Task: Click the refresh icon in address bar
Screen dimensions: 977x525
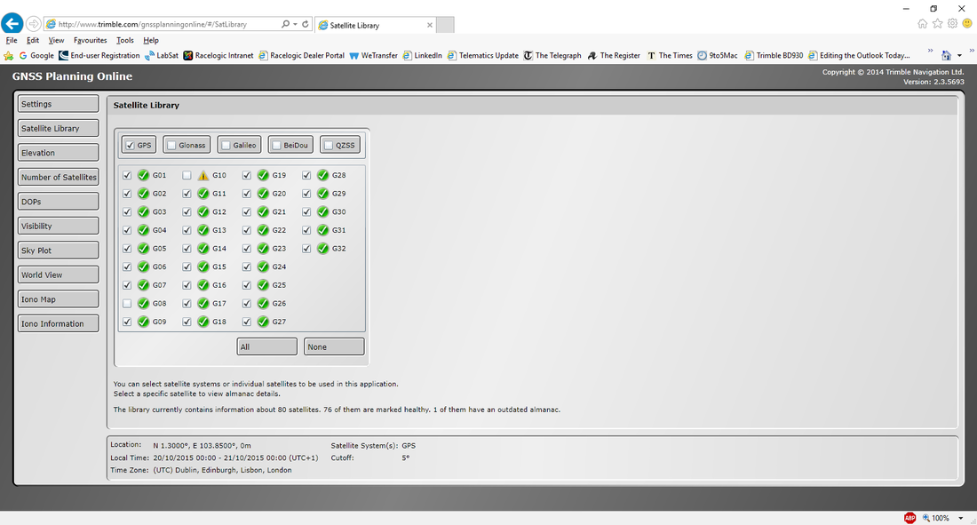Action: [x=306, y=24]
